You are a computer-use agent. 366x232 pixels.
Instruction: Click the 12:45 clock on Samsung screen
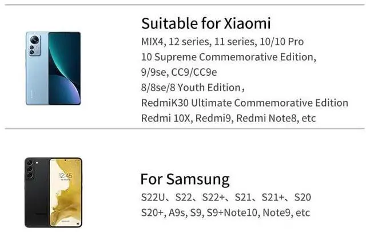(65, 175)
